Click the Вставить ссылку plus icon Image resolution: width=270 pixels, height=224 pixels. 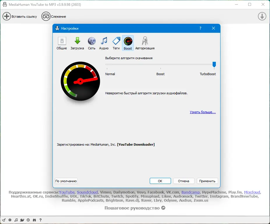7,17
